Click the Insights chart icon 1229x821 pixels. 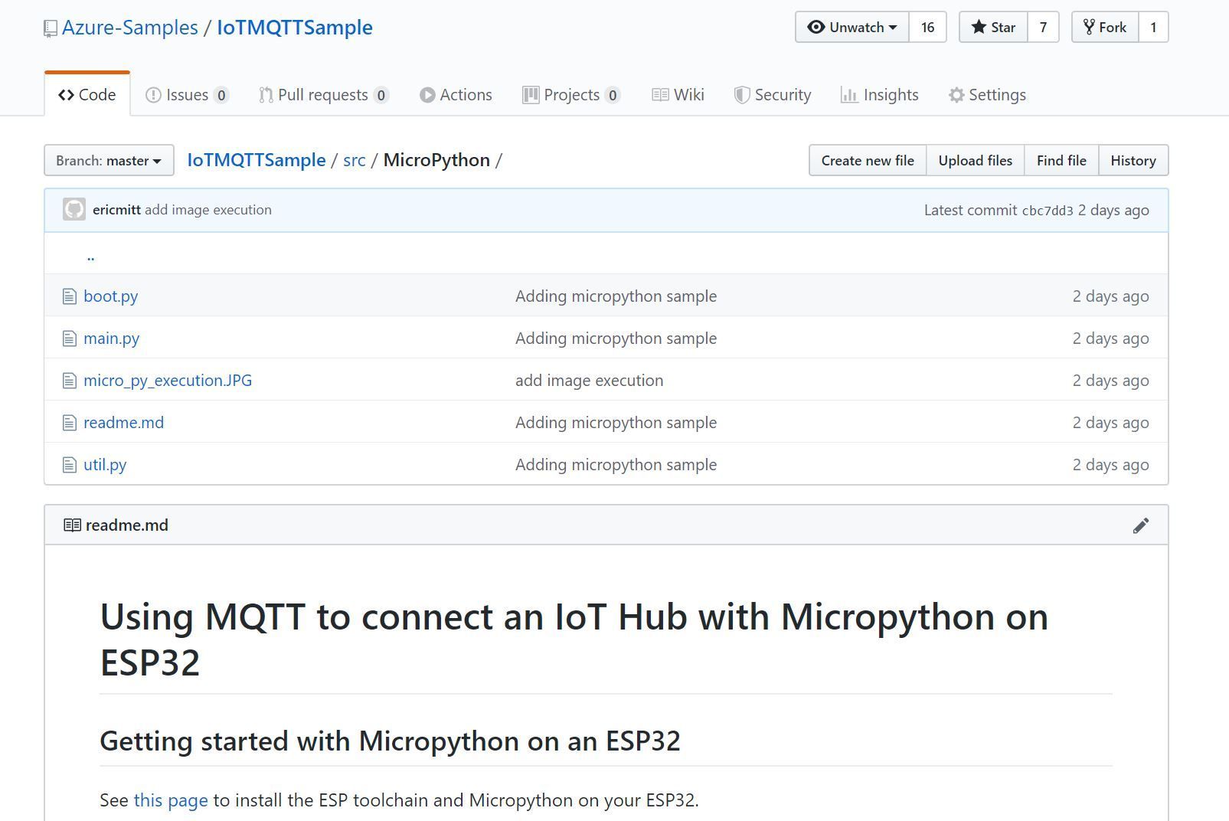pos(851,94)
